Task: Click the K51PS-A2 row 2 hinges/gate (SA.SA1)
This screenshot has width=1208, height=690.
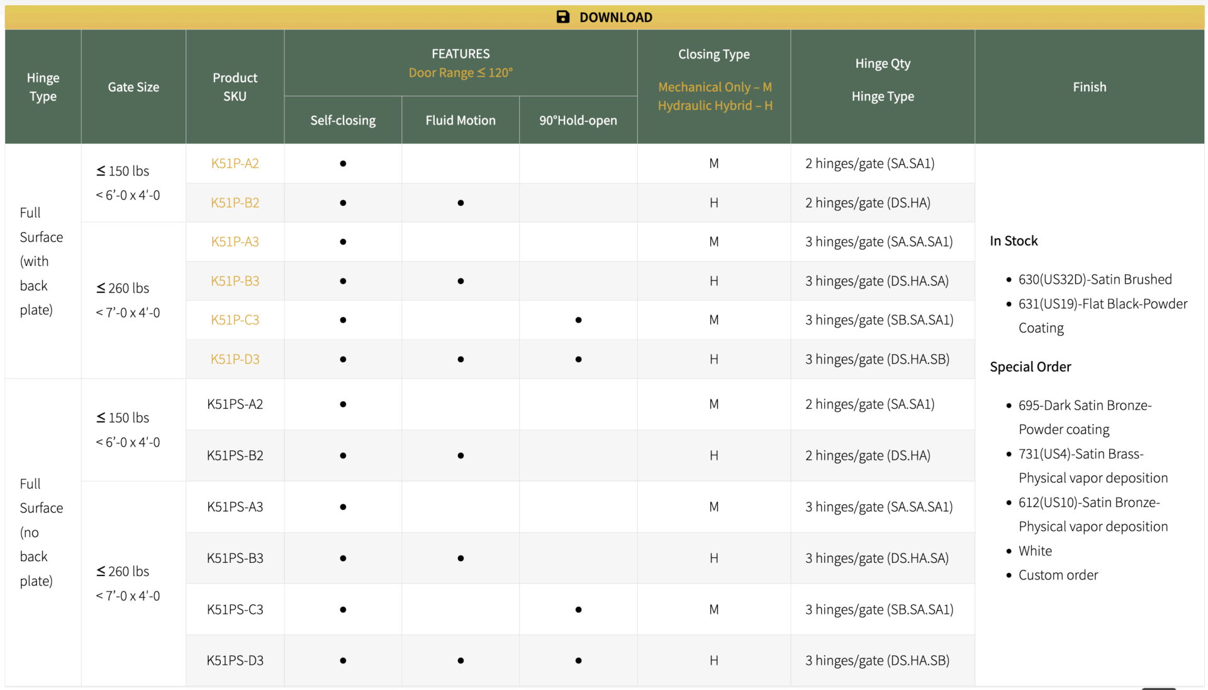Action: (x=870, y=404)
